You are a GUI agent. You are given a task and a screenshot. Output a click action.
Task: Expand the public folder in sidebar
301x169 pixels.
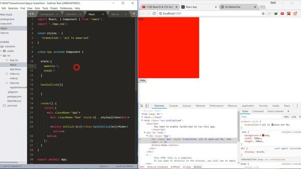click(1, 51)
